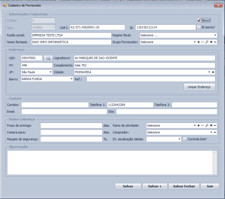Focus the Margem de segurança field
Screen dimensions: 225x199
pyautogui.click(x=71, y=139)
